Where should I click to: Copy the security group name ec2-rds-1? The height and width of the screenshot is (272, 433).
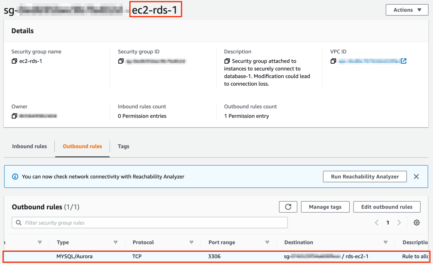[x=14, y=61]
